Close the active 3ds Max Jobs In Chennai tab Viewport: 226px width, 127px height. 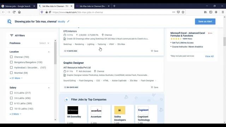pos(71,6)
